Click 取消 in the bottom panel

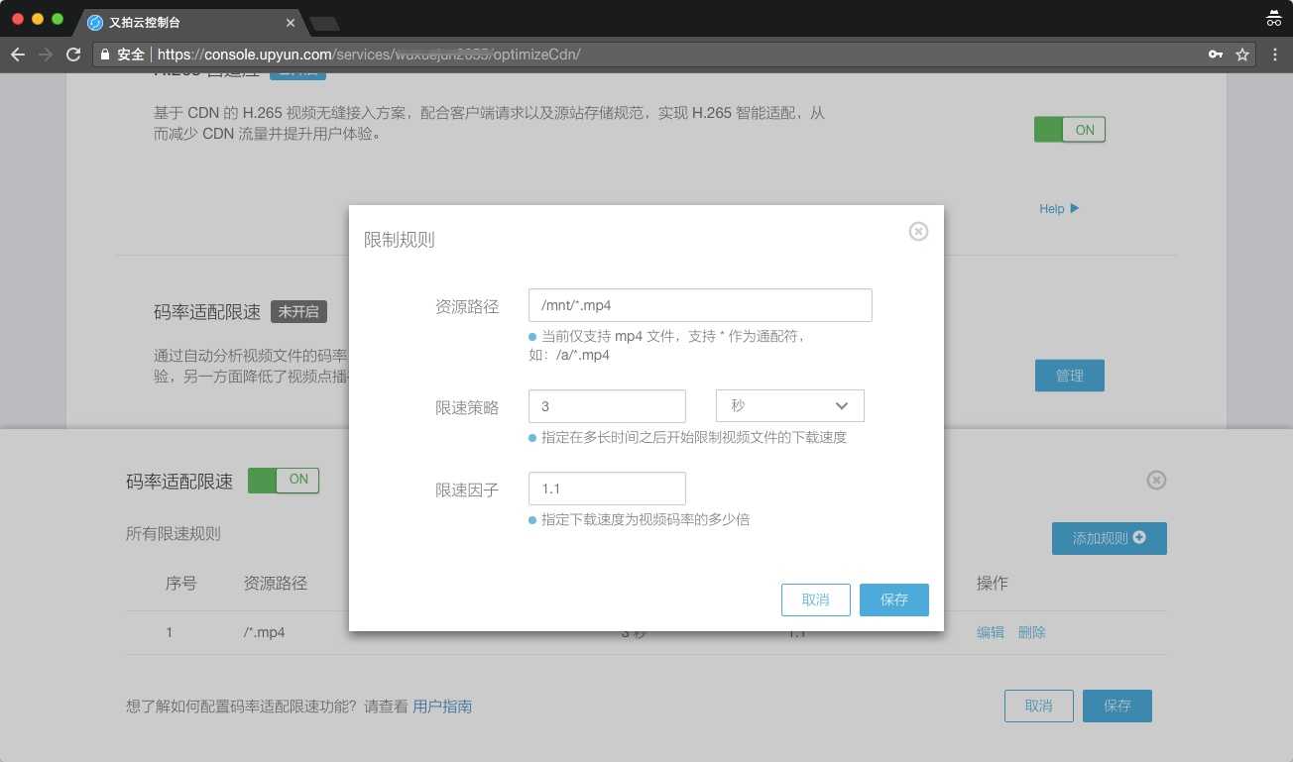(x=1038, y=706)
